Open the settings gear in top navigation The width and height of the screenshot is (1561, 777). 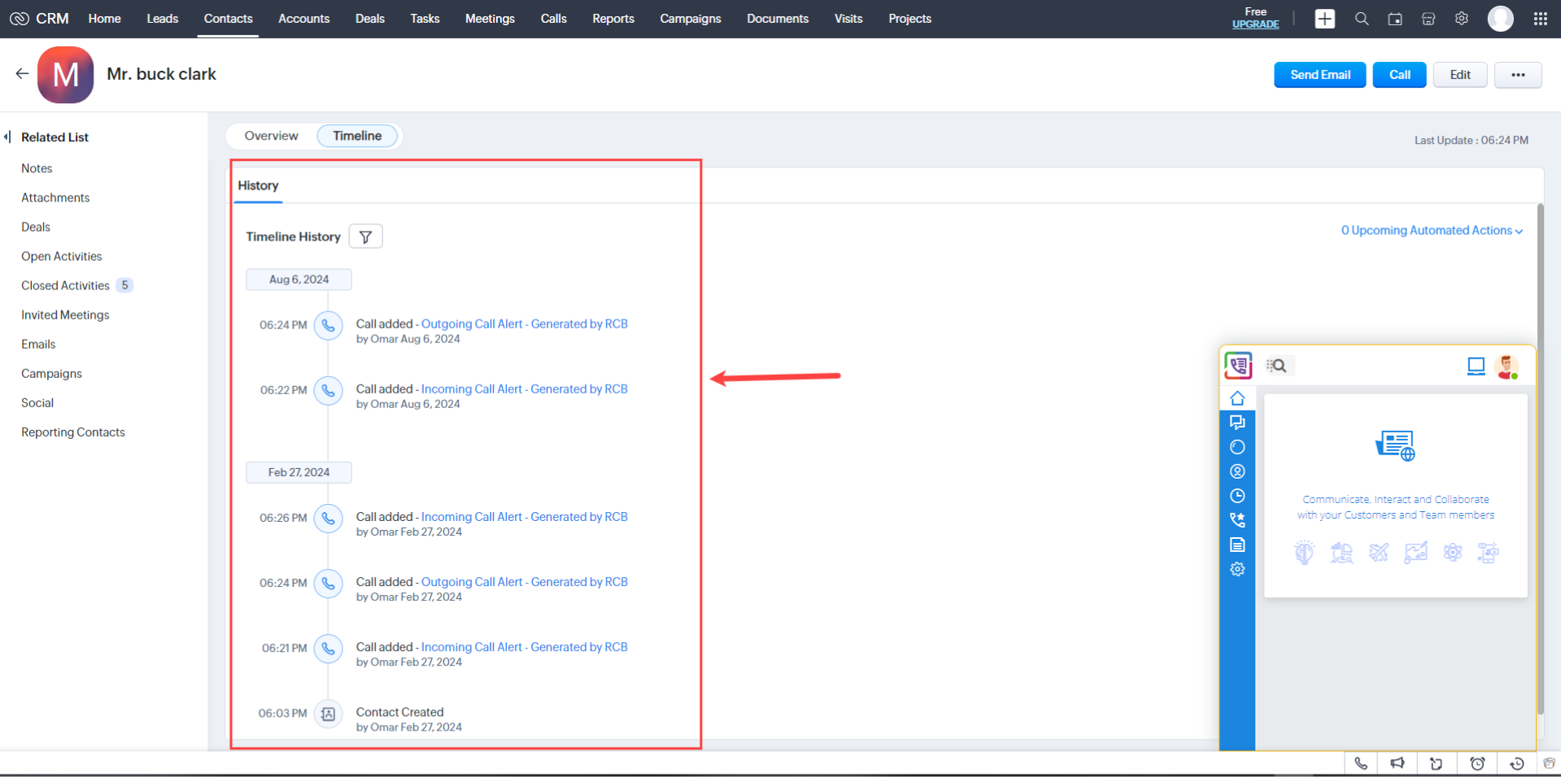point(1461,19)
